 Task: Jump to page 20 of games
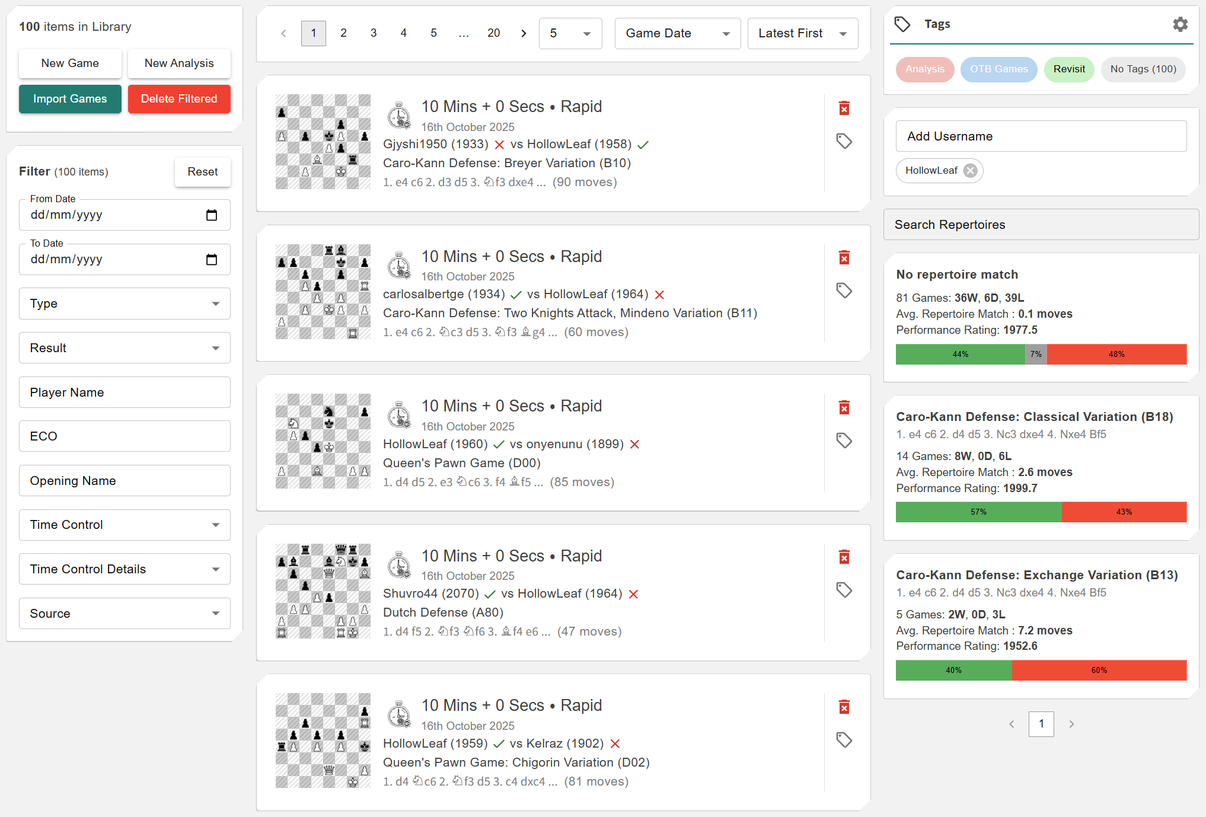[x=493, y=33]
